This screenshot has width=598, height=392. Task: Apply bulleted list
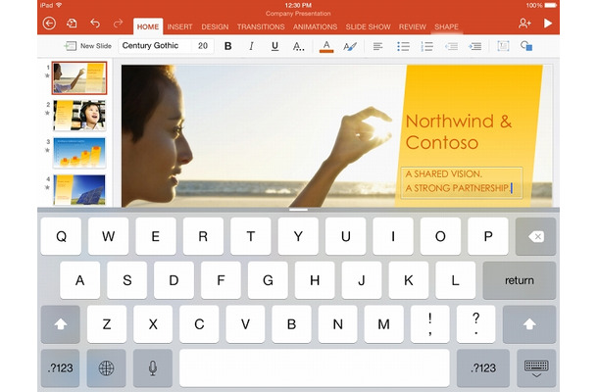tap(403, 46)
